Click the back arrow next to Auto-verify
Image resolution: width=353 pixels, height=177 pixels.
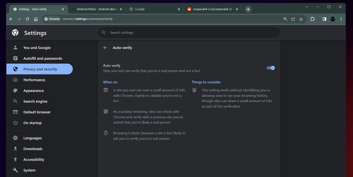pyautogui.click(x=105, y=47)
